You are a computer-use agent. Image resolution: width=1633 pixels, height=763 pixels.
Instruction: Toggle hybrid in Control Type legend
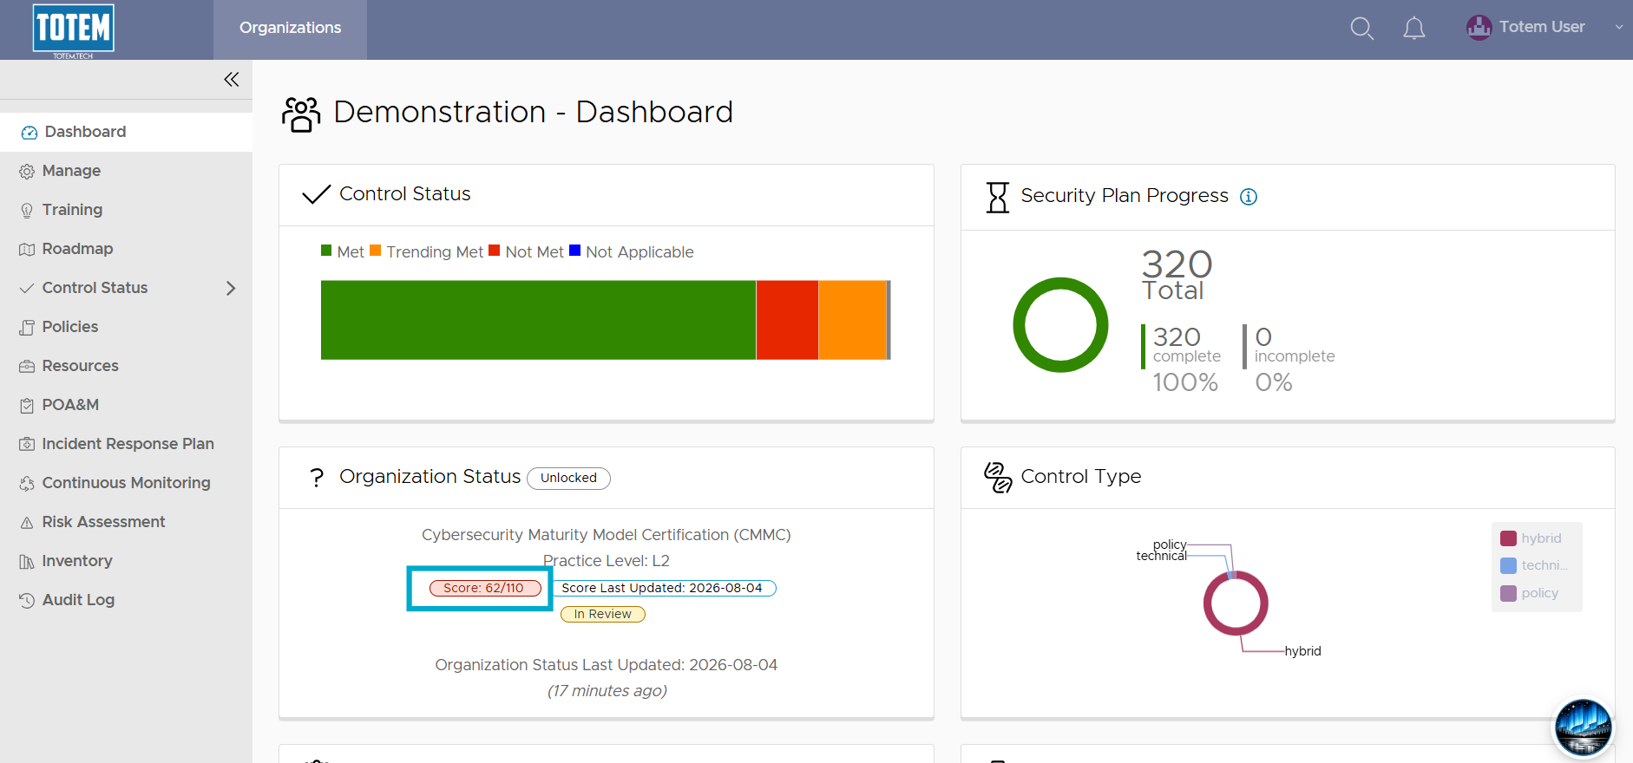pyautogui.click(x=1531, y=538)
